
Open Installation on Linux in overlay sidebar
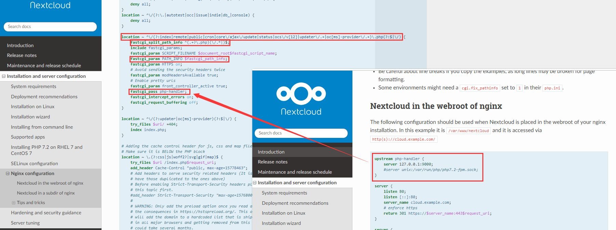(283, 213)
